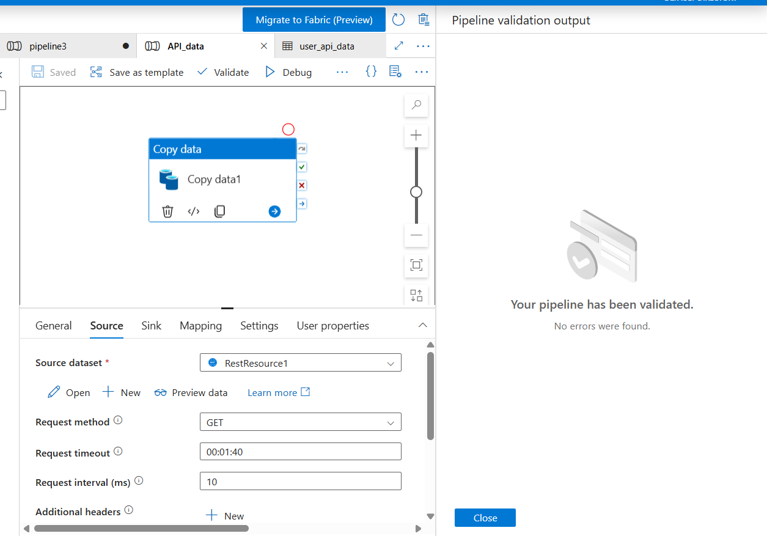Screen dimensions: 767x536
Task: Select the API_data pipeline tab
Action: (205, 46)
